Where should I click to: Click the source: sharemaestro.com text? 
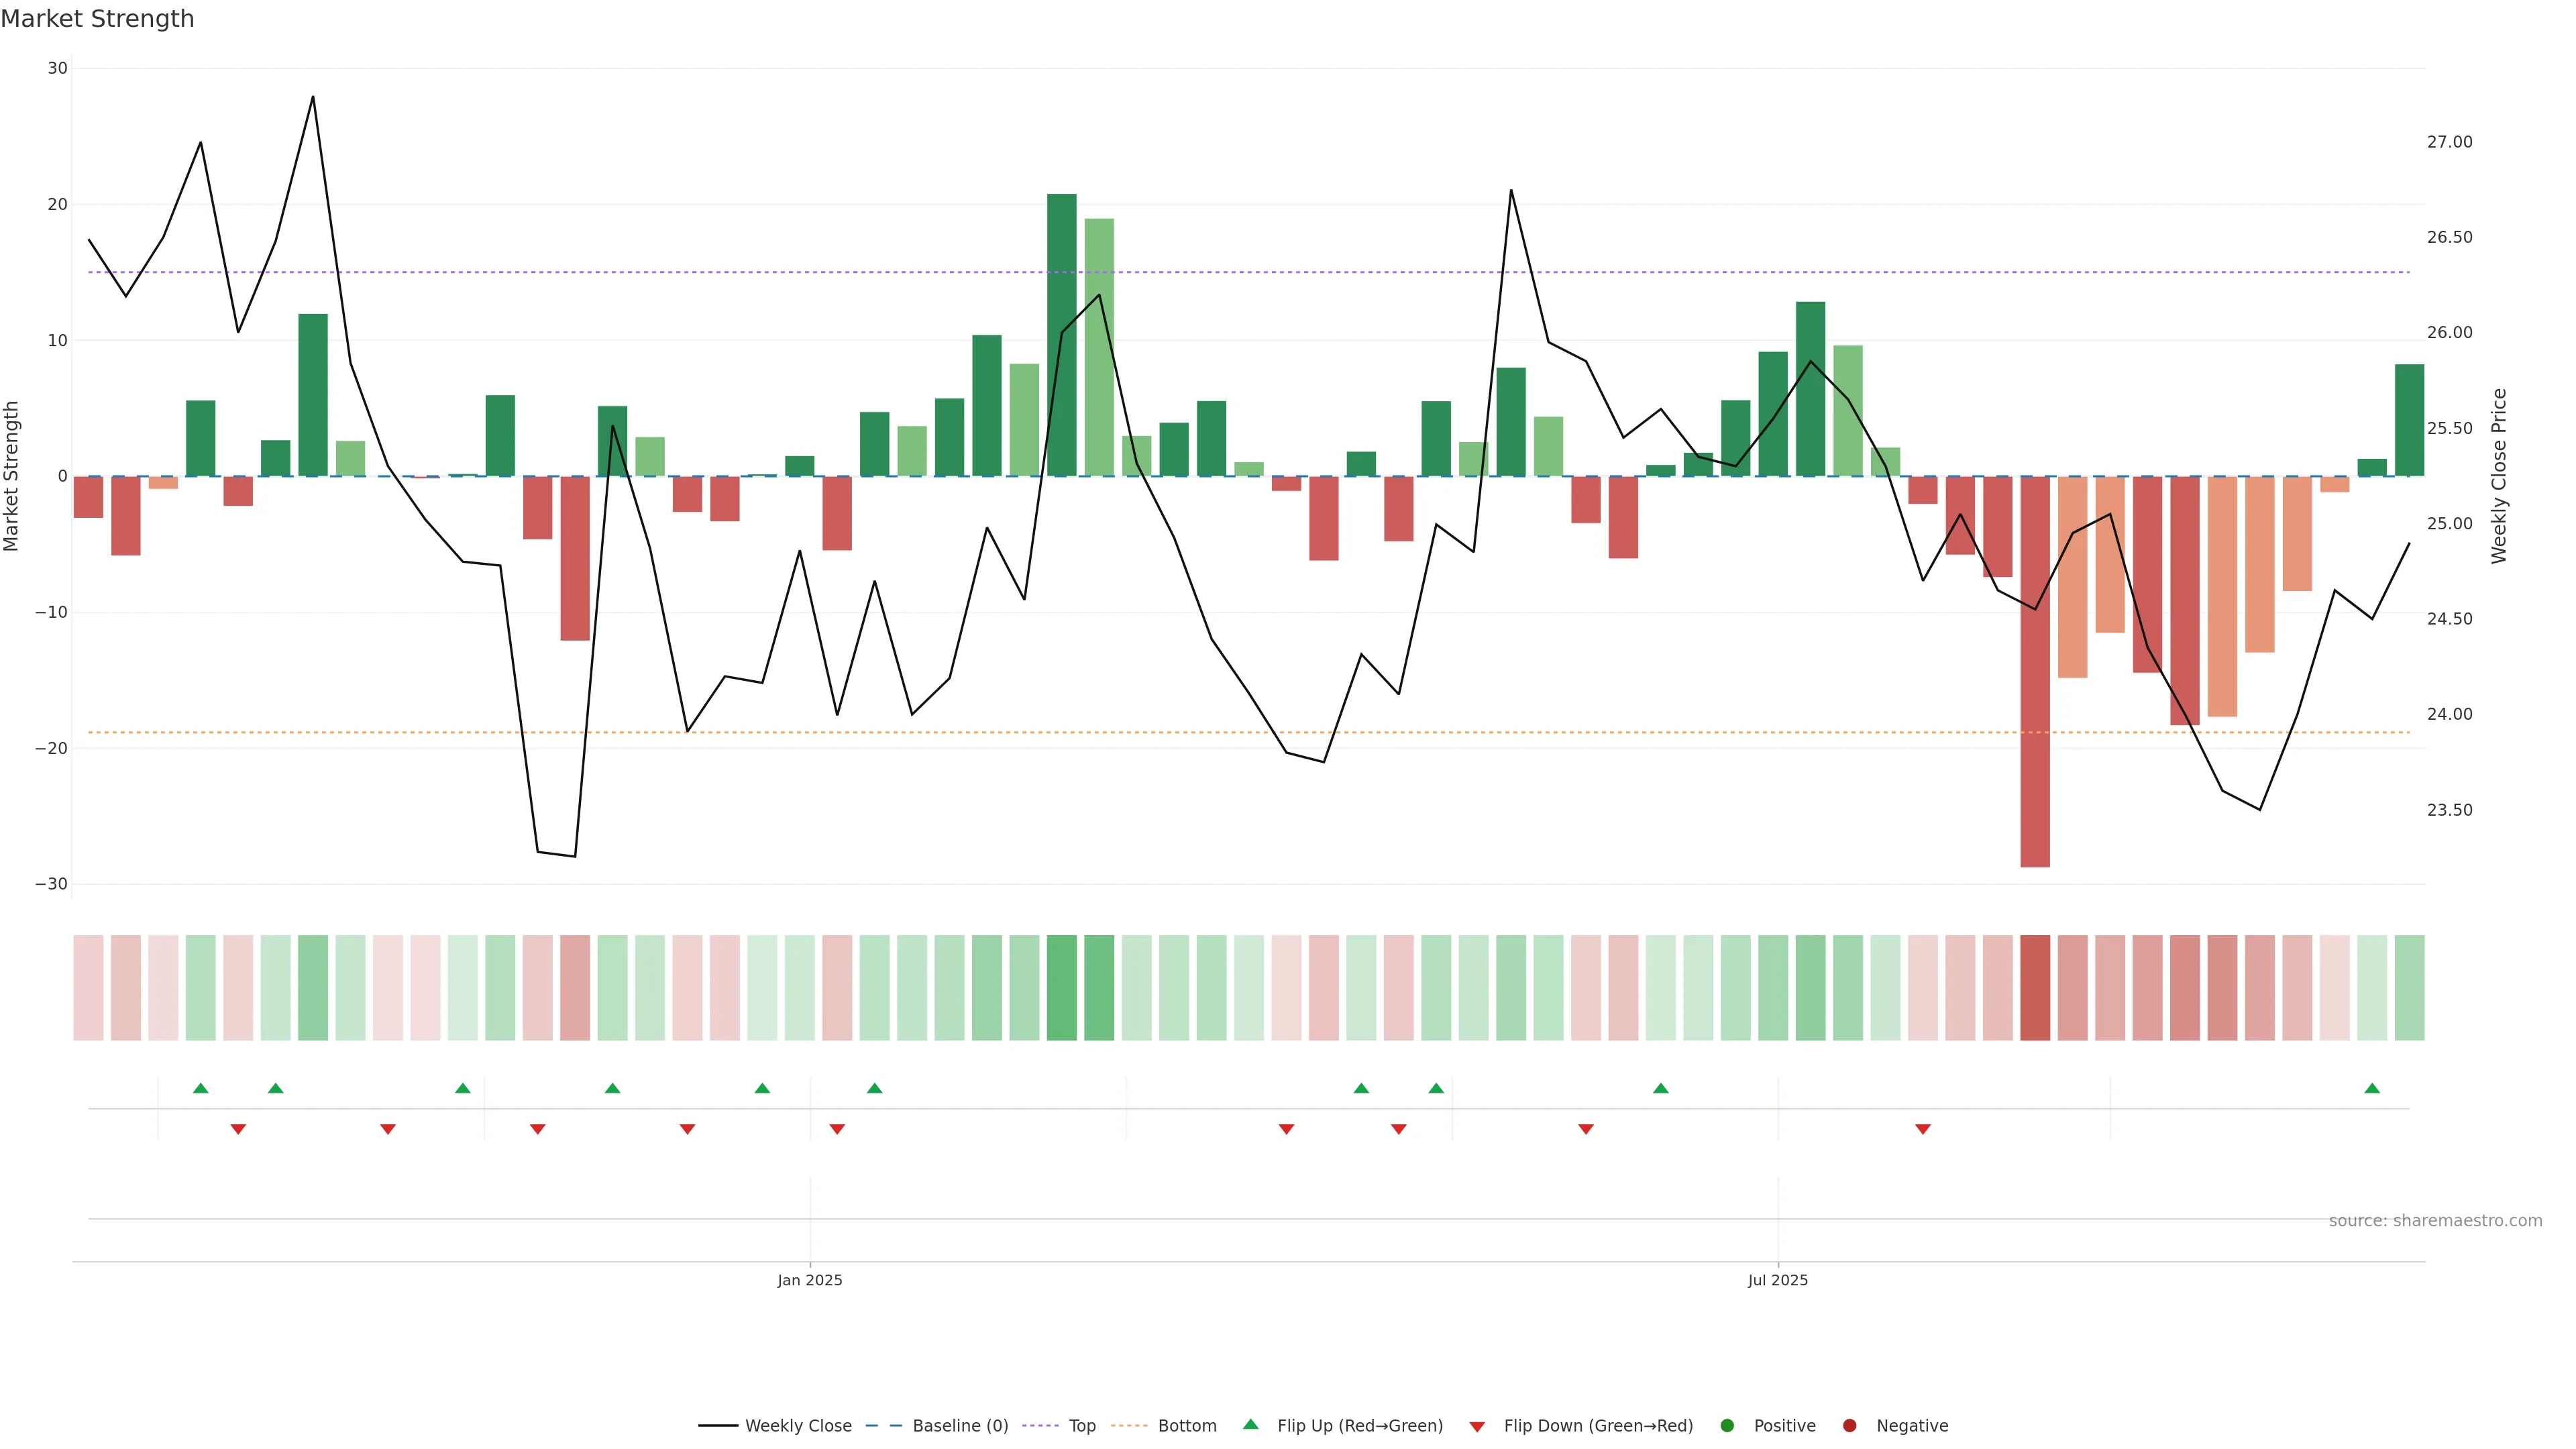[x=2435, y=1221]
